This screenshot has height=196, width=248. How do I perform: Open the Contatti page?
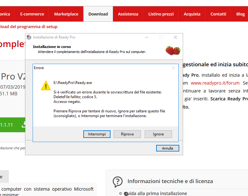point(218,14)
